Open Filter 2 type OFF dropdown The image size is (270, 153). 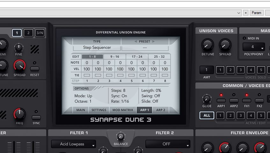point(168,144)
